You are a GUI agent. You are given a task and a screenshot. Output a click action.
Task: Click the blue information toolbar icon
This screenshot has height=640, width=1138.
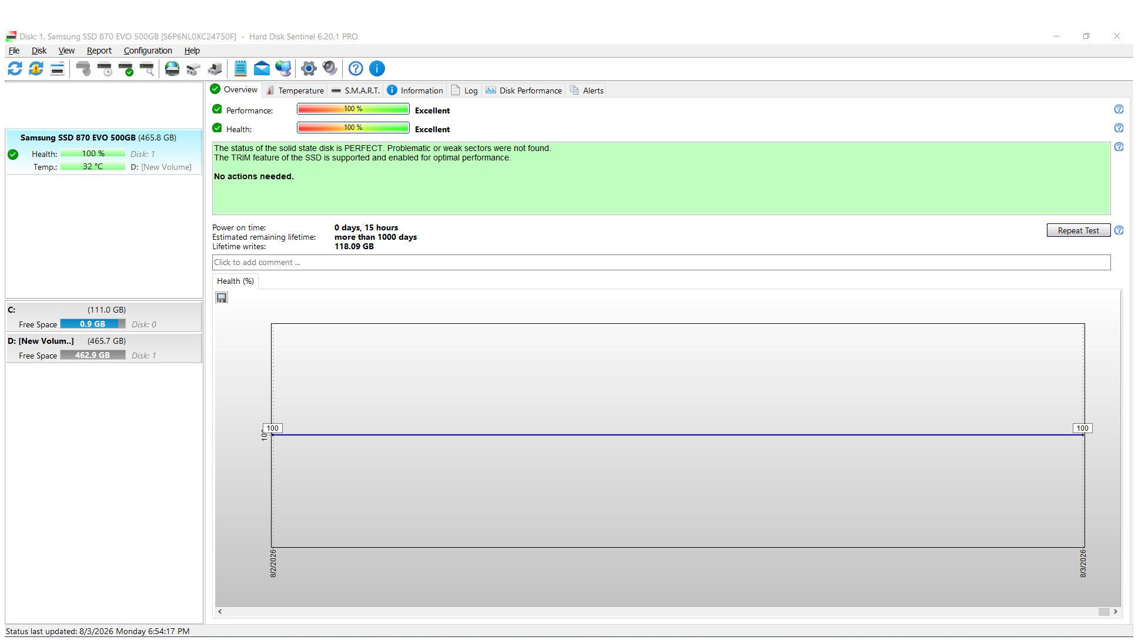[x=377, y=69]
